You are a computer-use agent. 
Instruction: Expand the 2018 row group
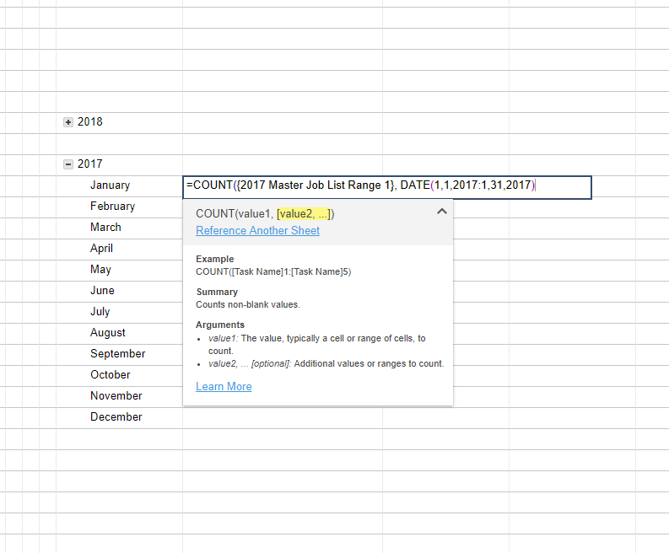coord(67,122)
